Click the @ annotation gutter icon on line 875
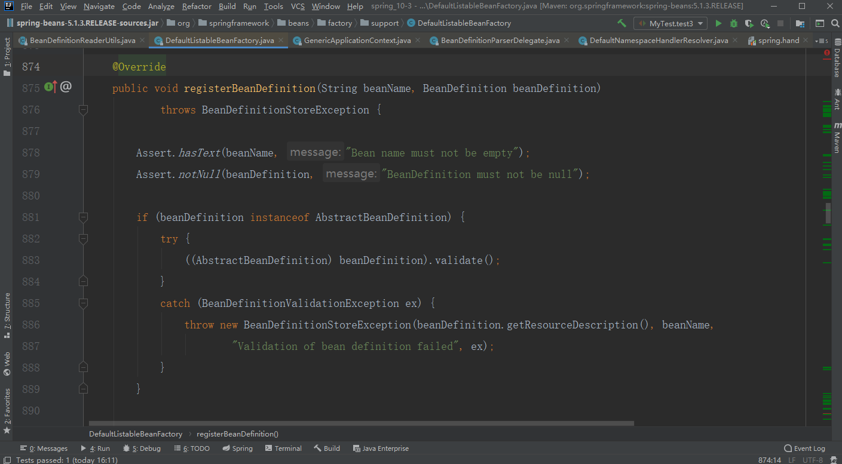 pyautogui.click(x=66, y=87)
